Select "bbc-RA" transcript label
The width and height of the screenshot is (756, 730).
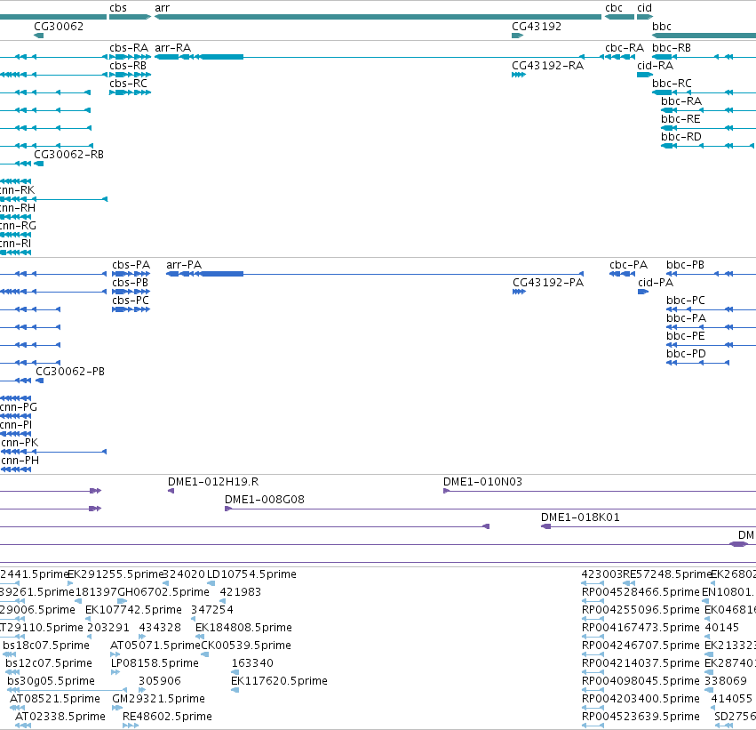coord(681,101)
